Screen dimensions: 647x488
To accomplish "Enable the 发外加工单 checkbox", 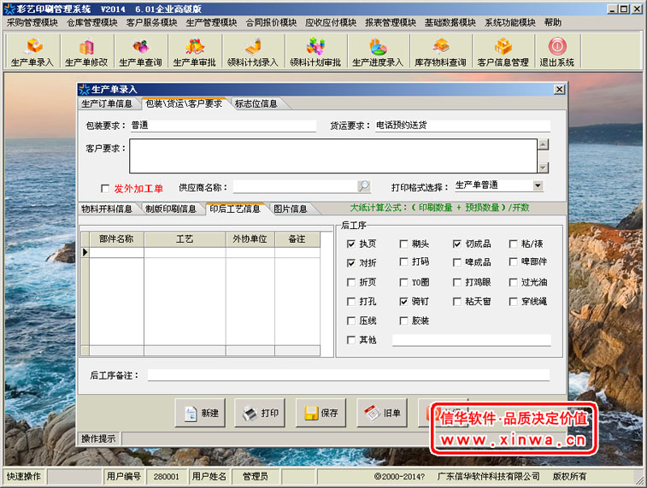I will (105, 188).
